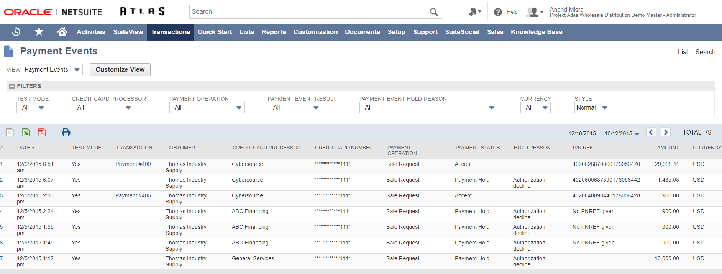Screen dimensions: 722x274
Task: Sort by the Hold Reason column header
Action: coord(532,148)
